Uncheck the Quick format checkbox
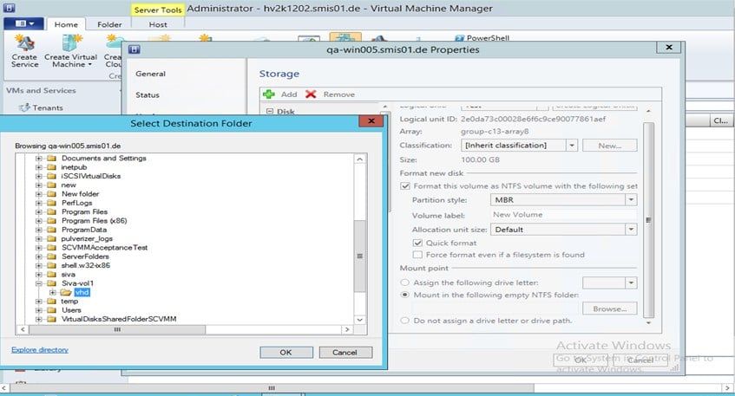Image resolution: width=735 pixels, height=396 pixels. [x=418, y=243]
